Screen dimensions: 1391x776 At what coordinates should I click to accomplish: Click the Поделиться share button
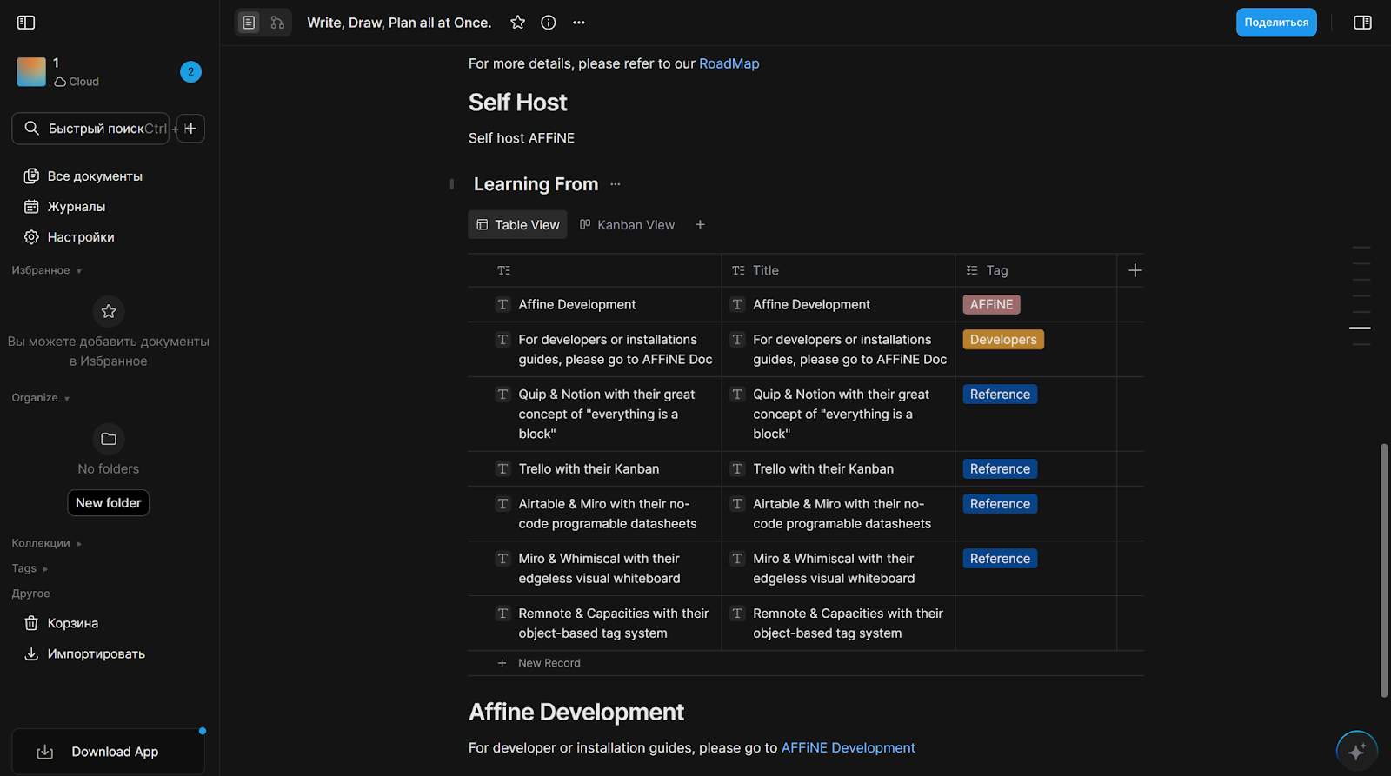tap(1276, 23)
